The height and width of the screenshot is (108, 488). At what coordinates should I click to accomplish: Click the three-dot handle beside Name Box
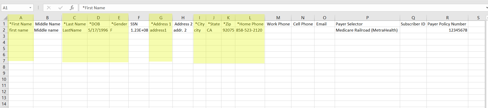[38, 8]
